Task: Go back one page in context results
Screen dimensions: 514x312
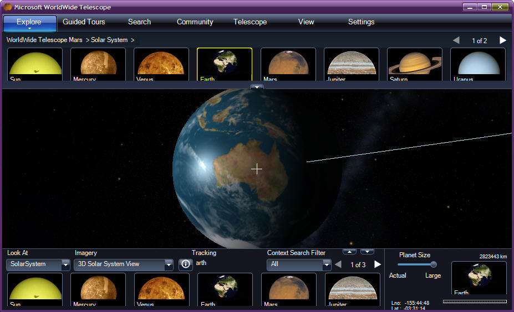Action: click(x=338, y=264)
